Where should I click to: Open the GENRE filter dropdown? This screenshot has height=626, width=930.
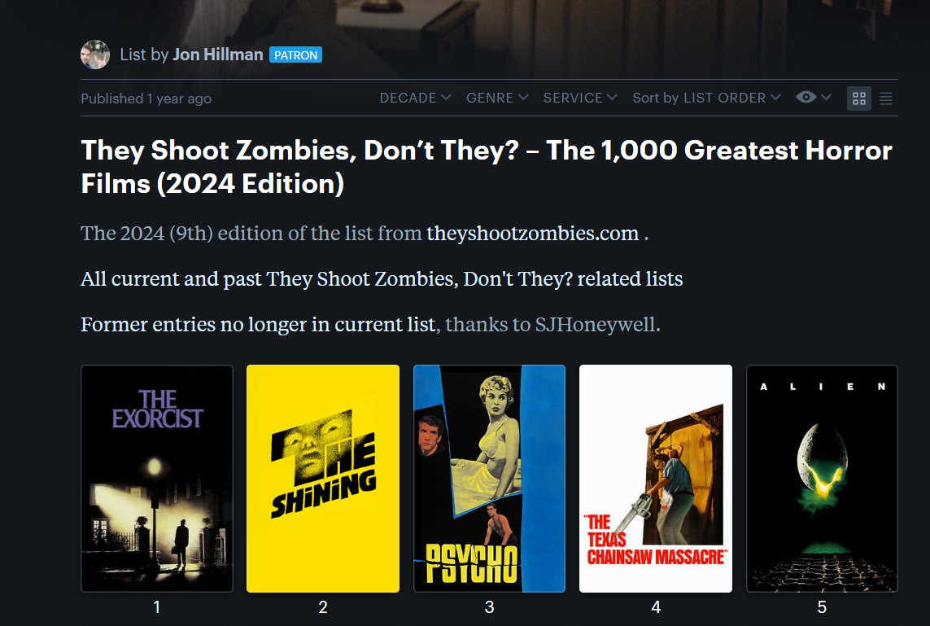497,98
